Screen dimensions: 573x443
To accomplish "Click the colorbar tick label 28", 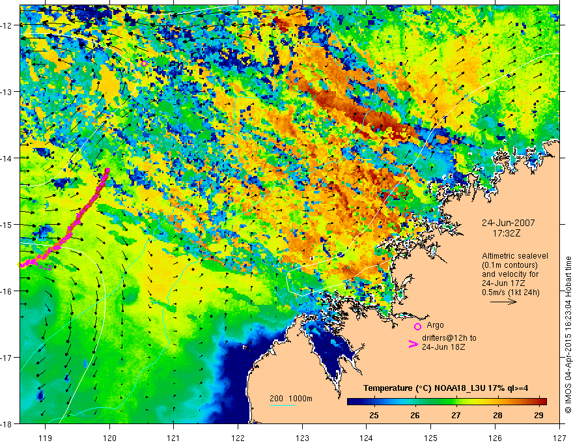I will coord(497,416).
